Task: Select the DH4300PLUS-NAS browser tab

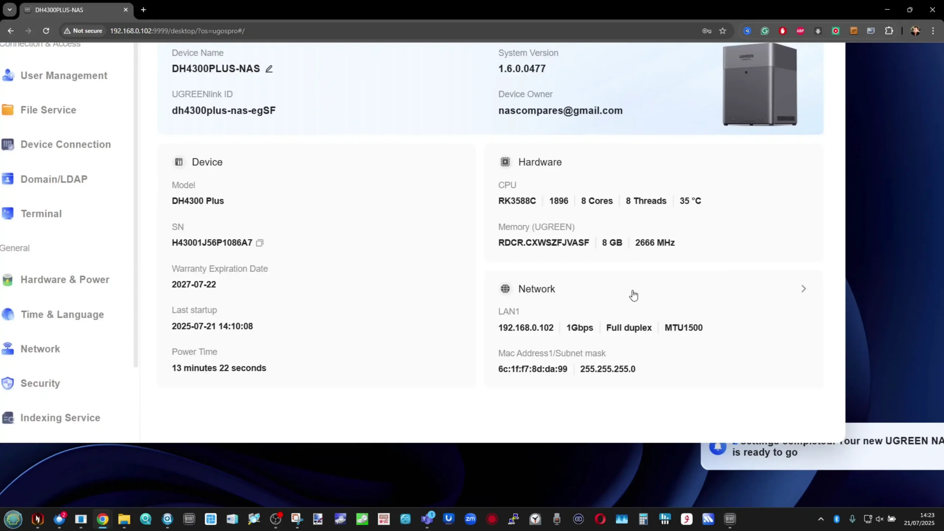Action: [x=76, y=10]
